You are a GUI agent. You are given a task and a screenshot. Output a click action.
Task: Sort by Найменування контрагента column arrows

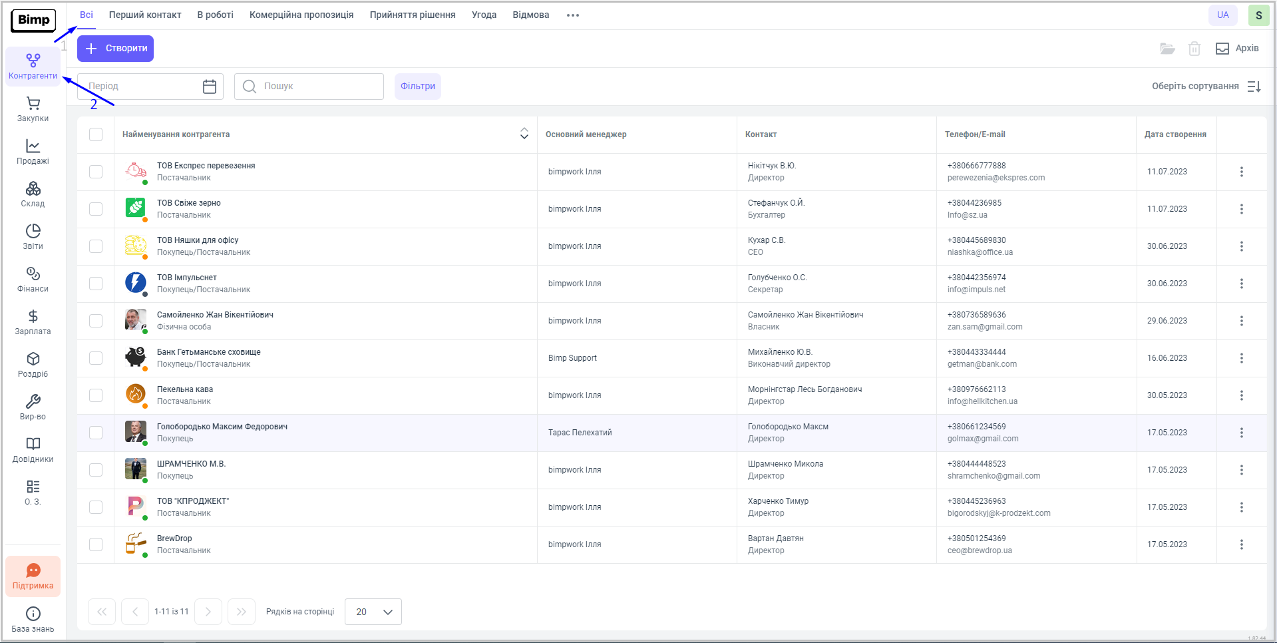(x=524, y=134)
